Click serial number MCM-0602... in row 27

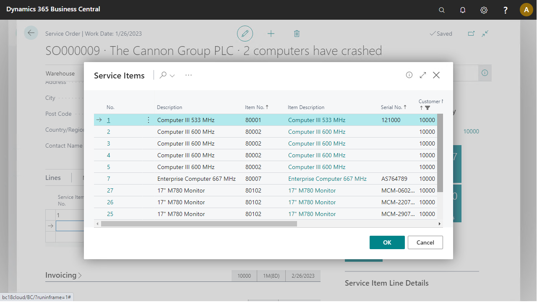point(399,190)
